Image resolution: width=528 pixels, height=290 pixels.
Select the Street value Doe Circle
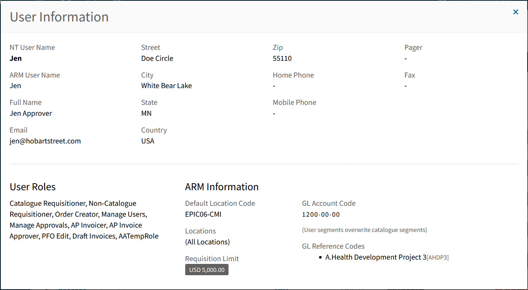(157, 58)
